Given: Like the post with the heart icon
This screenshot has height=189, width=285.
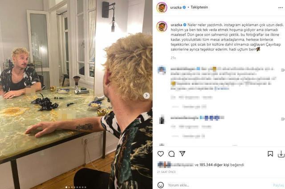Looking at the screenshot, I should [x=160, y=154].
